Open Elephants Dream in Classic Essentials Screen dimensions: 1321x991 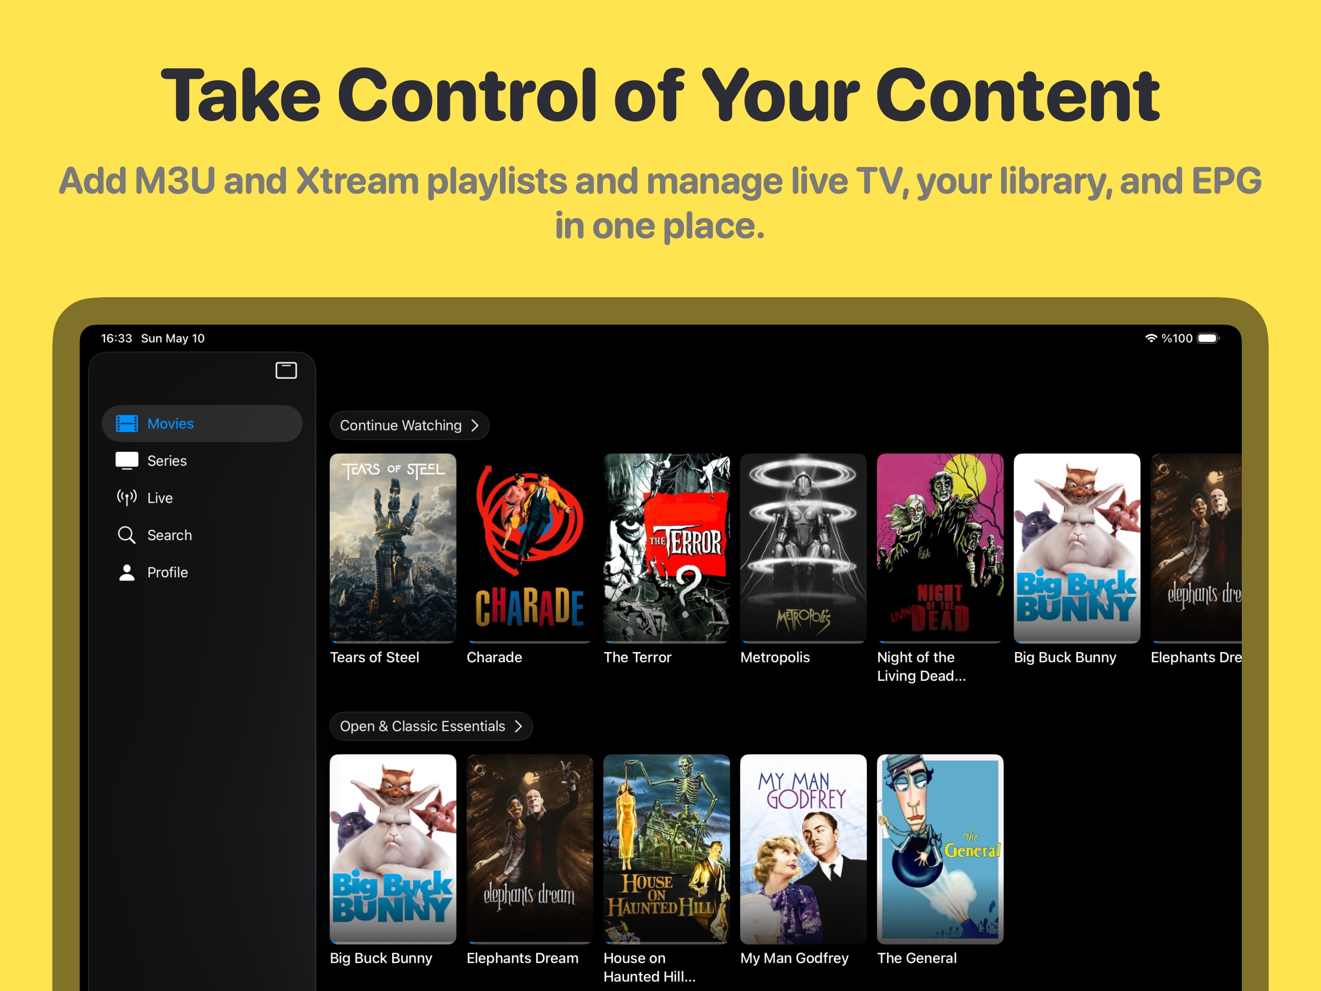click(530, 849)
